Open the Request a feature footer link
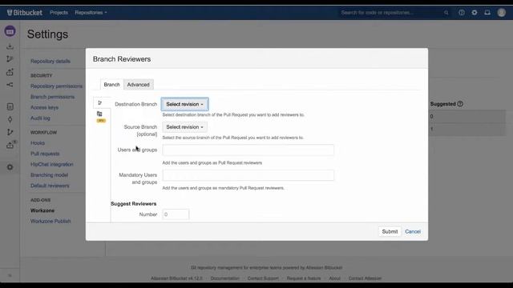 [x=304, y=278]
